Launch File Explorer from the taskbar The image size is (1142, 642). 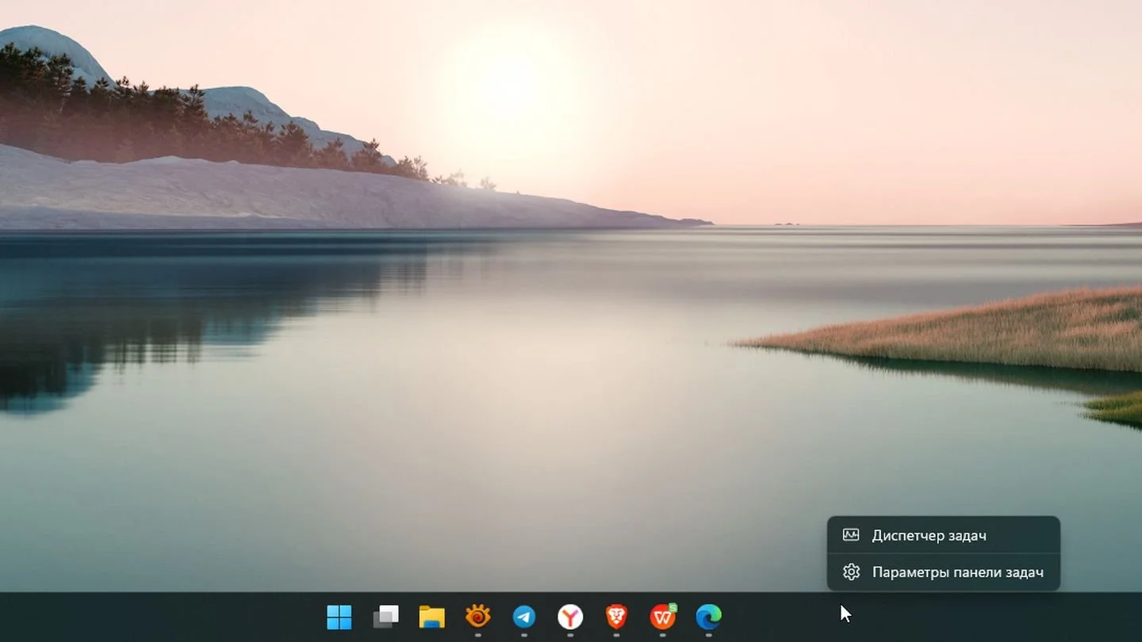point(431,616)
